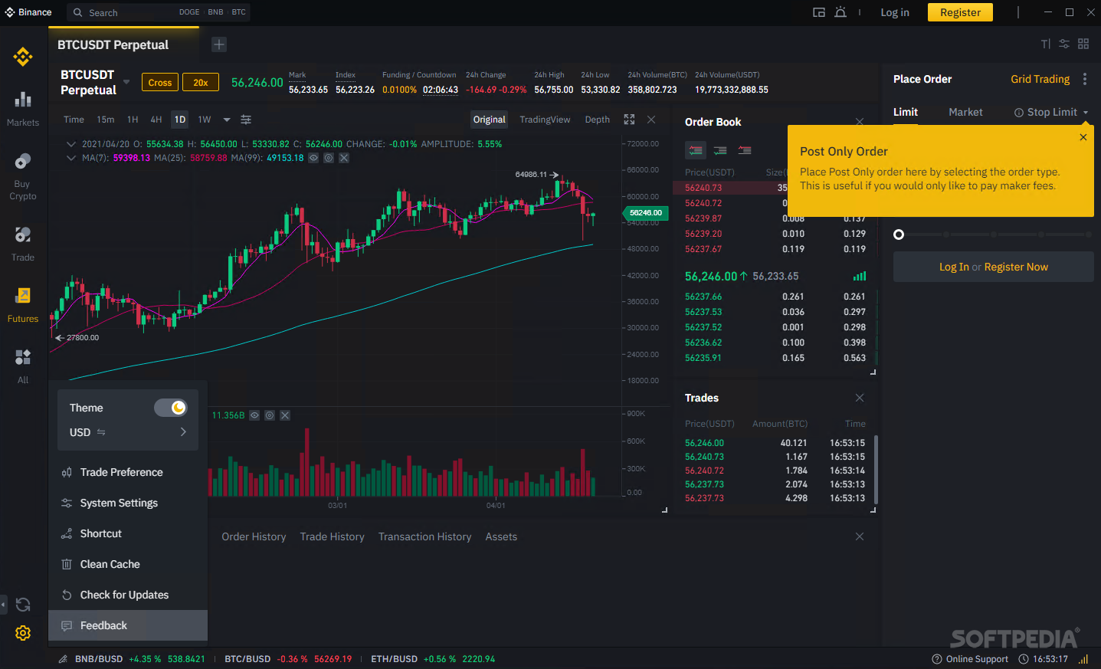This screenshot has width=1101, height=669.
Task: Open the alert bell icon in title bar
Action: coord(840,12)
